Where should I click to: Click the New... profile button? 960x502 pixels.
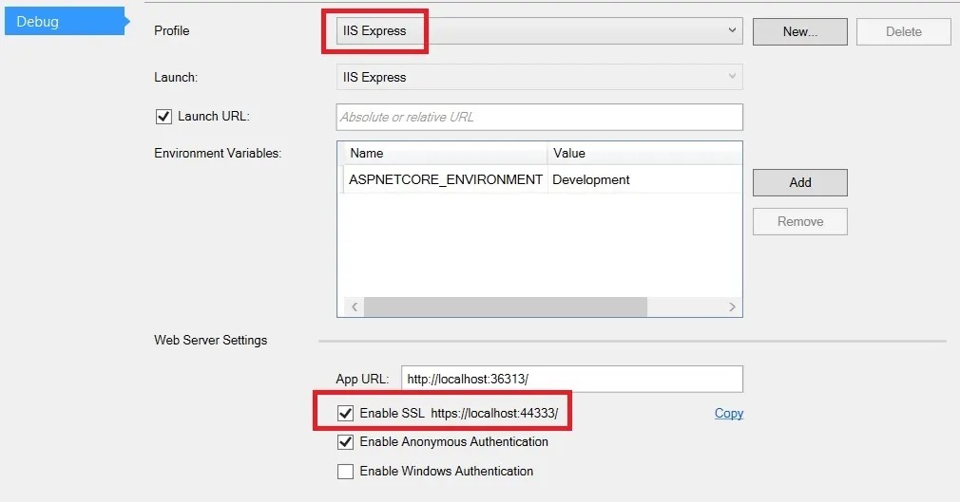tap(799, 31)
